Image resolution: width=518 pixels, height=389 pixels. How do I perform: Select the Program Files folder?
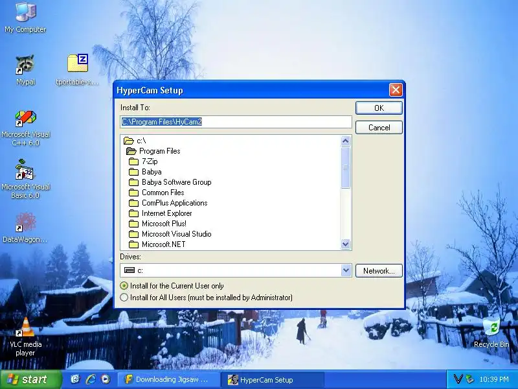(x=153, y=151)
